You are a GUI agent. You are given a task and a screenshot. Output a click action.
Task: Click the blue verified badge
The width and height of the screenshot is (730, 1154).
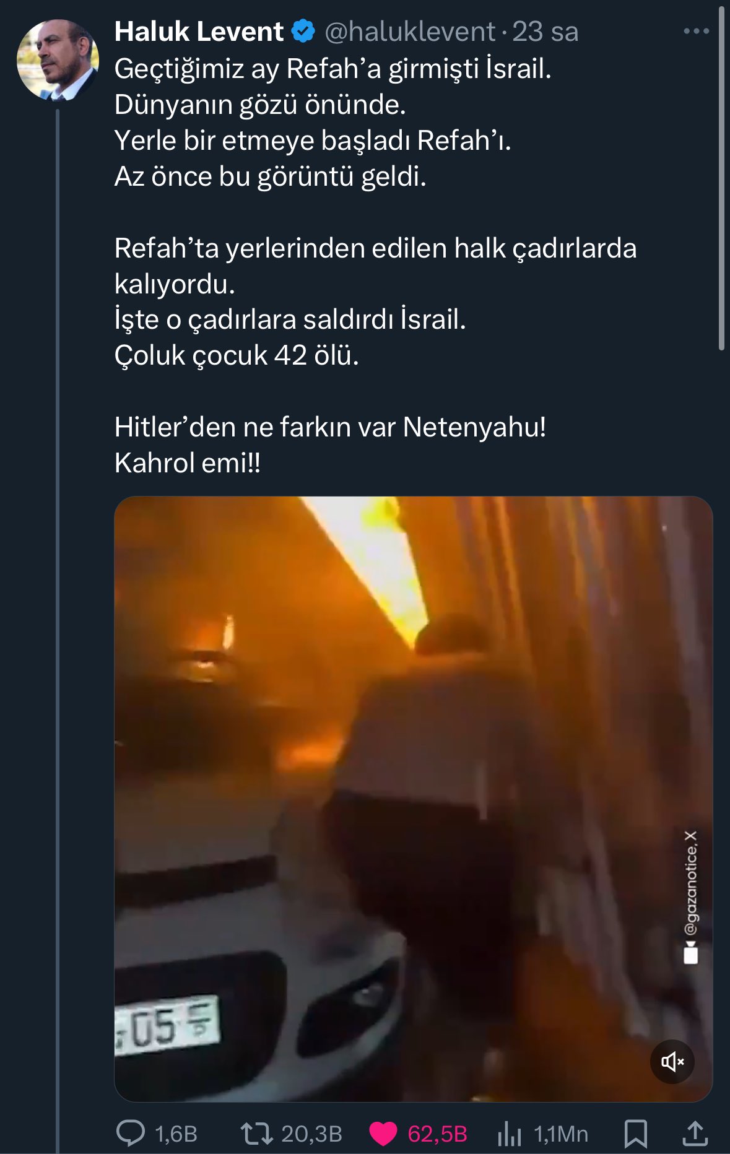click(303, 32)
